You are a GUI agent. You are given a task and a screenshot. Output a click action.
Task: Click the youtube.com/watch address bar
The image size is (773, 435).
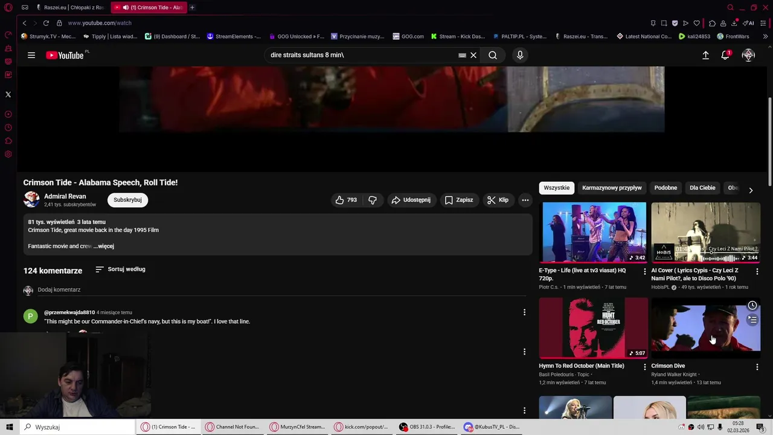[x=100, y=23]
